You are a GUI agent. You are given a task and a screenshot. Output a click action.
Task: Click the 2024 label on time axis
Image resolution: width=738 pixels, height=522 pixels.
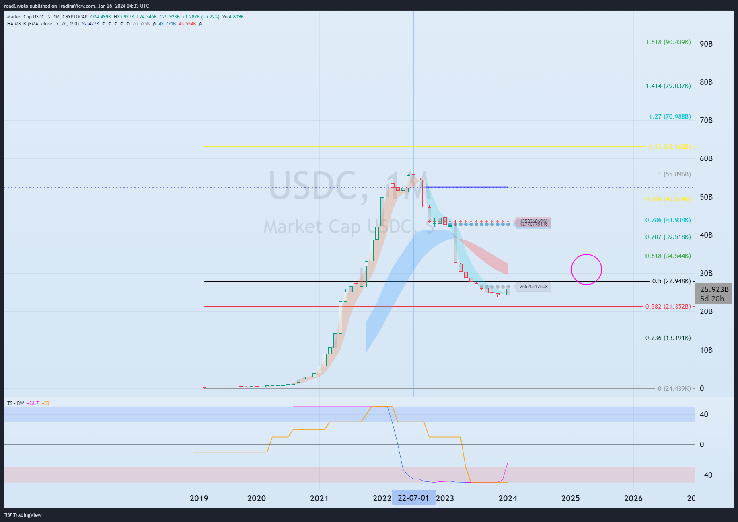click(508, 498)
